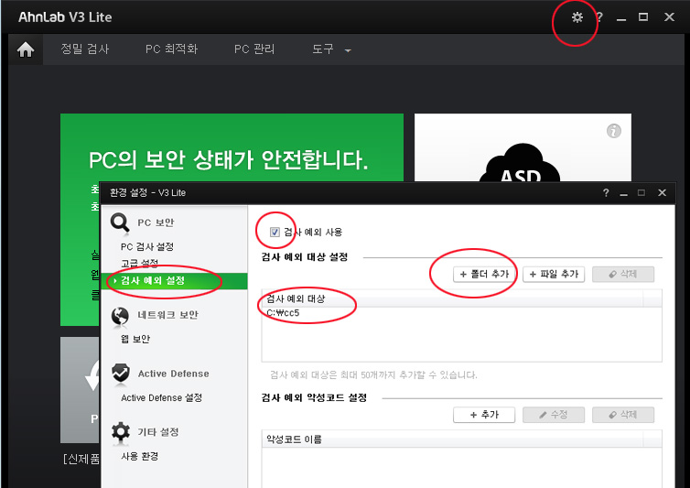690x488 pixels.
Task: Open 고급 설정 page
Action: coord(139,264)
